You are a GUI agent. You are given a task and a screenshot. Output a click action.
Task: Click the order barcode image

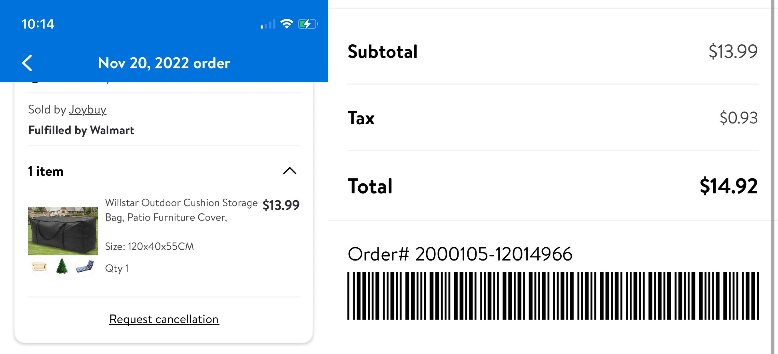(x=553, y=296)
